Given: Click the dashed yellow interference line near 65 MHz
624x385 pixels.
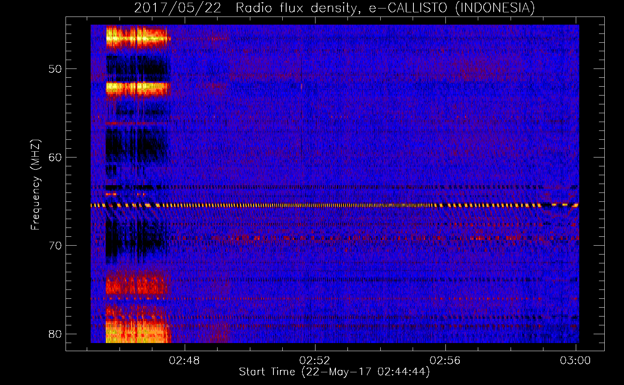Looking at the screenshot, I should tap(335, 205).
